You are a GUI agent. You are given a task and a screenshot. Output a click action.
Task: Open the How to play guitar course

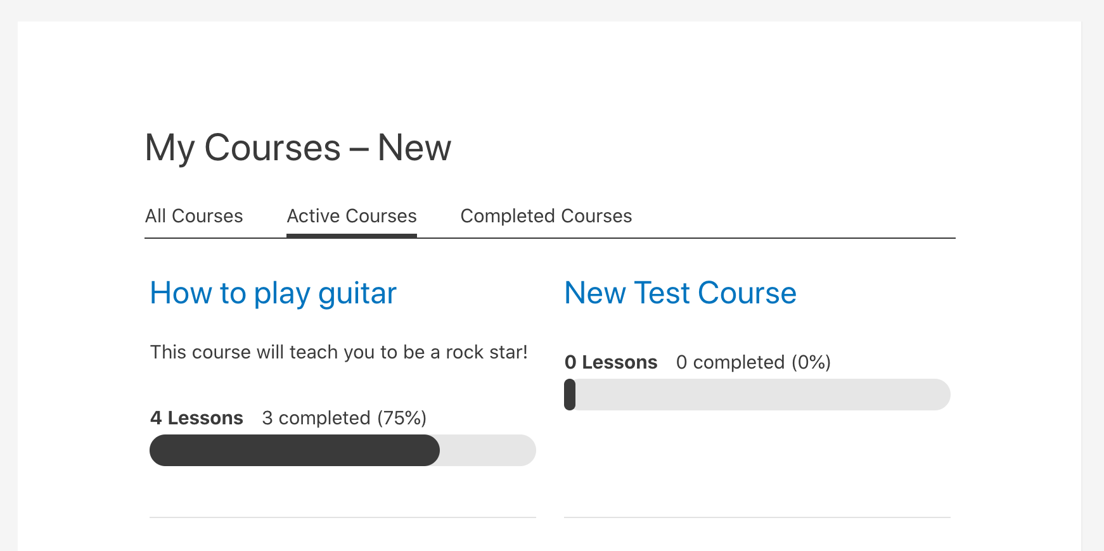point(273,293)
